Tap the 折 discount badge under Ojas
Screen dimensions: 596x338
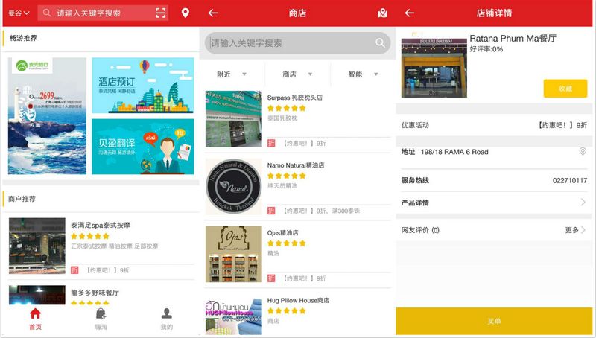coord(271,278)
